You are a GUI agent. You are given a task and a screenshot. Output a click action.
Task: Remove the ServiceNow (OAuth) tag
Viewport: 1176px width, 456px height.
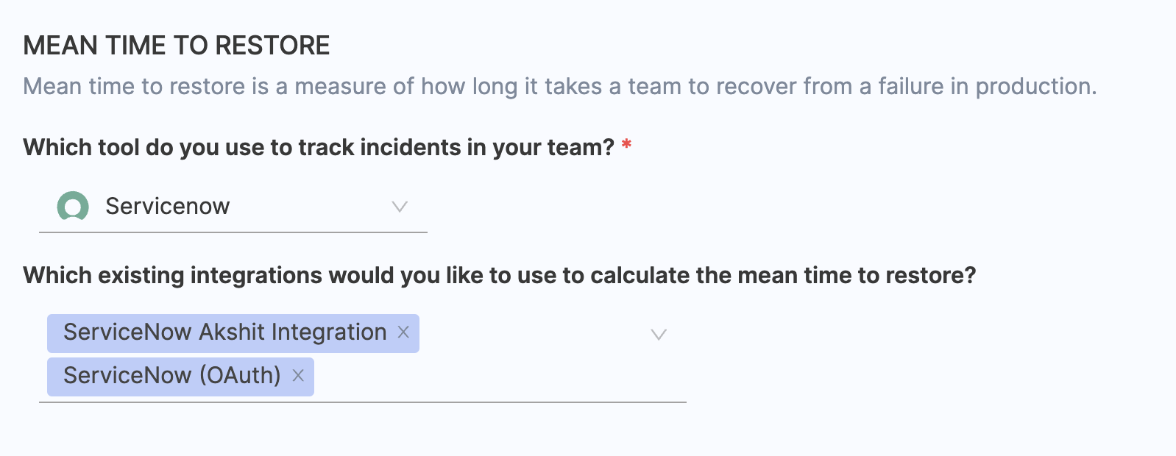click(298, 376)
